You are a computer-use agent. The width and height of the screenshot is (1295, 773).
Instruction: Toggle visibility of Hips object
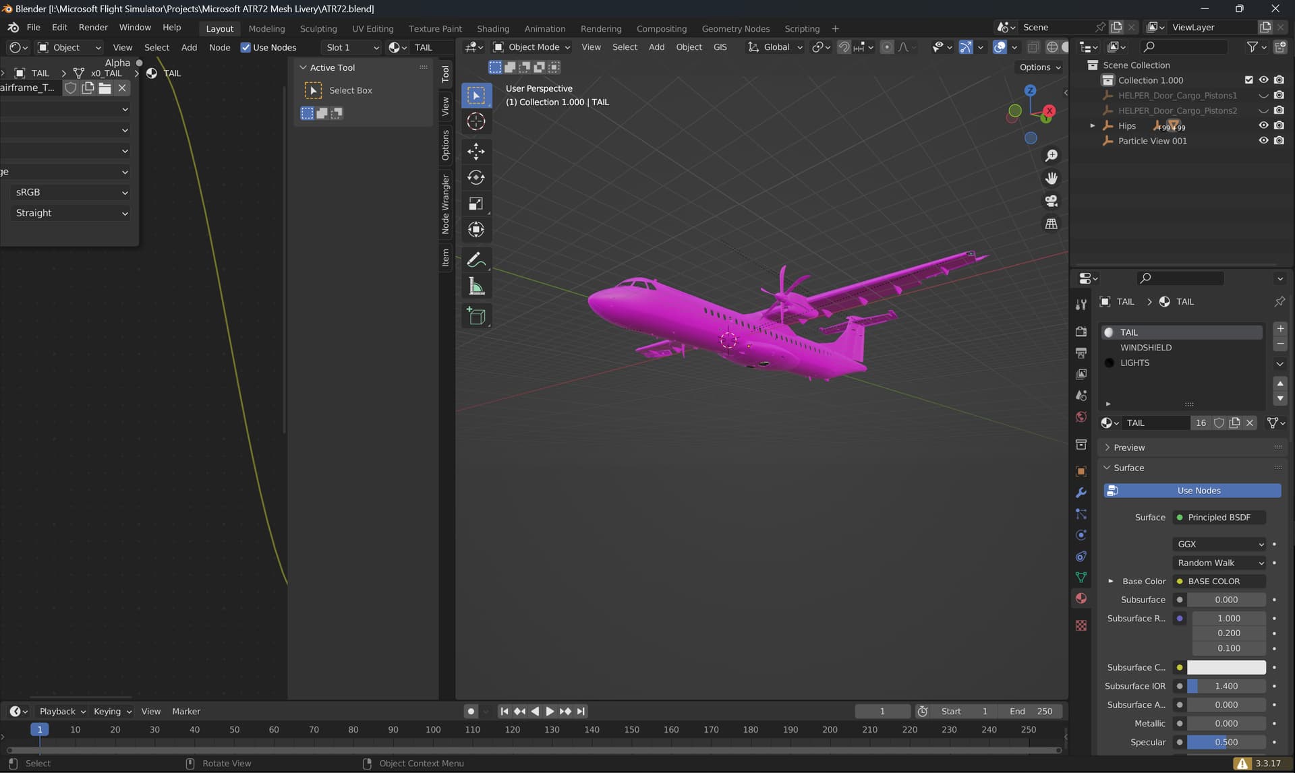[x=1263, y=125]
